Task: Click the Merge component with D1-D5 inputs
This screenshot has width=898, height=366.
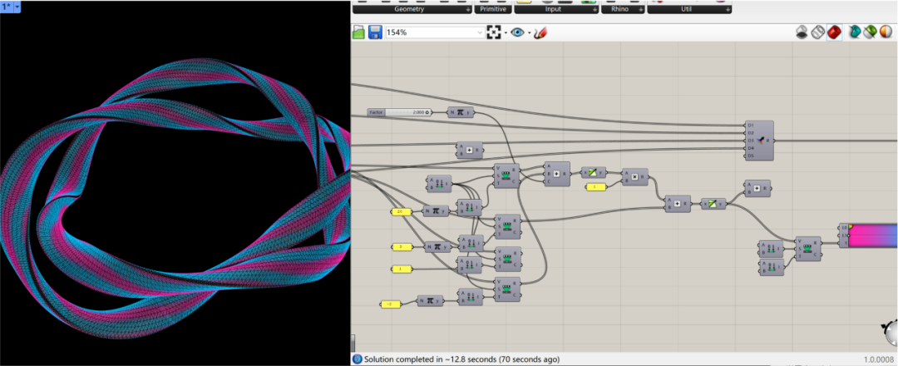Action: [x=761, y=140]
